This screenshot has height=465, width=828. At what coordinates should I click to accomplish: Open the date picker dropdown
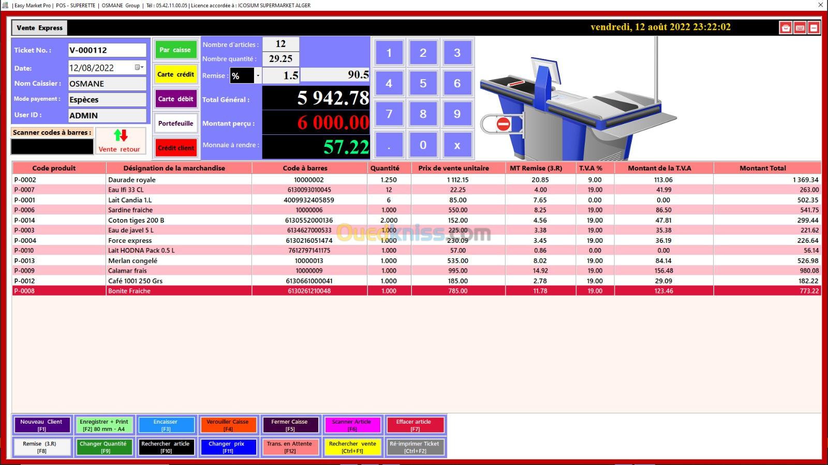point(139,68)
